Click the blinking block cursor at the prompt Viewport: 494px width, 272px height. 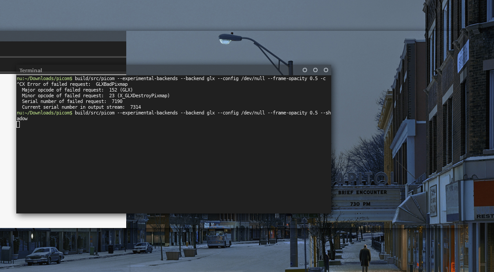pyautogui.click(x=18, y=124)
